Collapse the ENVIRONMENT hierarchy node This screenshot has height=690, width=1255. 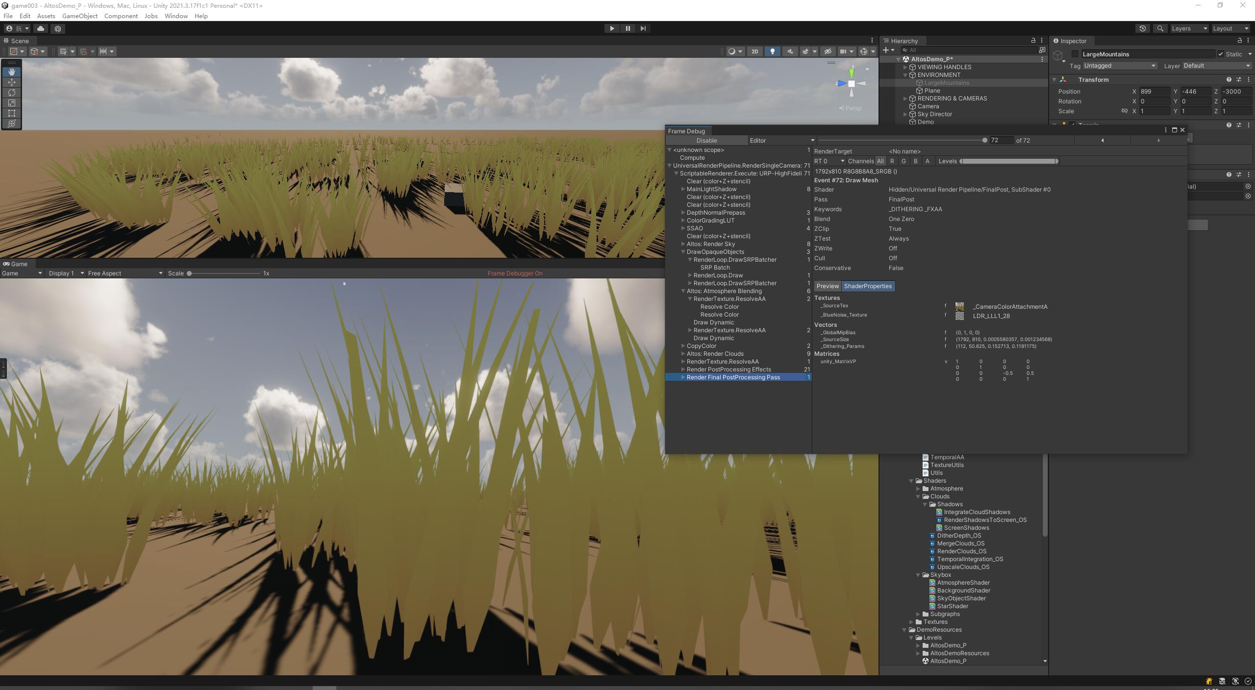(x=905, y=75)
